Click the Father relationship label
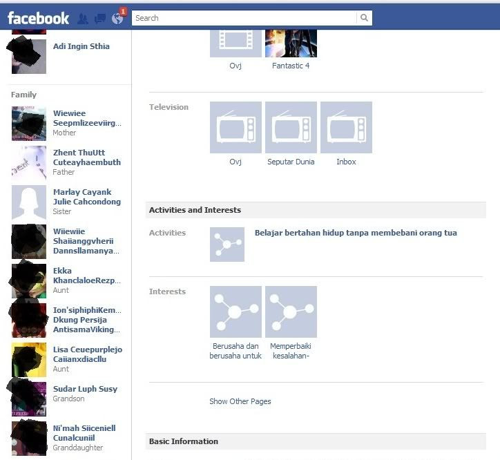Image resolution: width=500 pixels, height=460 pixels. (64, 172)
